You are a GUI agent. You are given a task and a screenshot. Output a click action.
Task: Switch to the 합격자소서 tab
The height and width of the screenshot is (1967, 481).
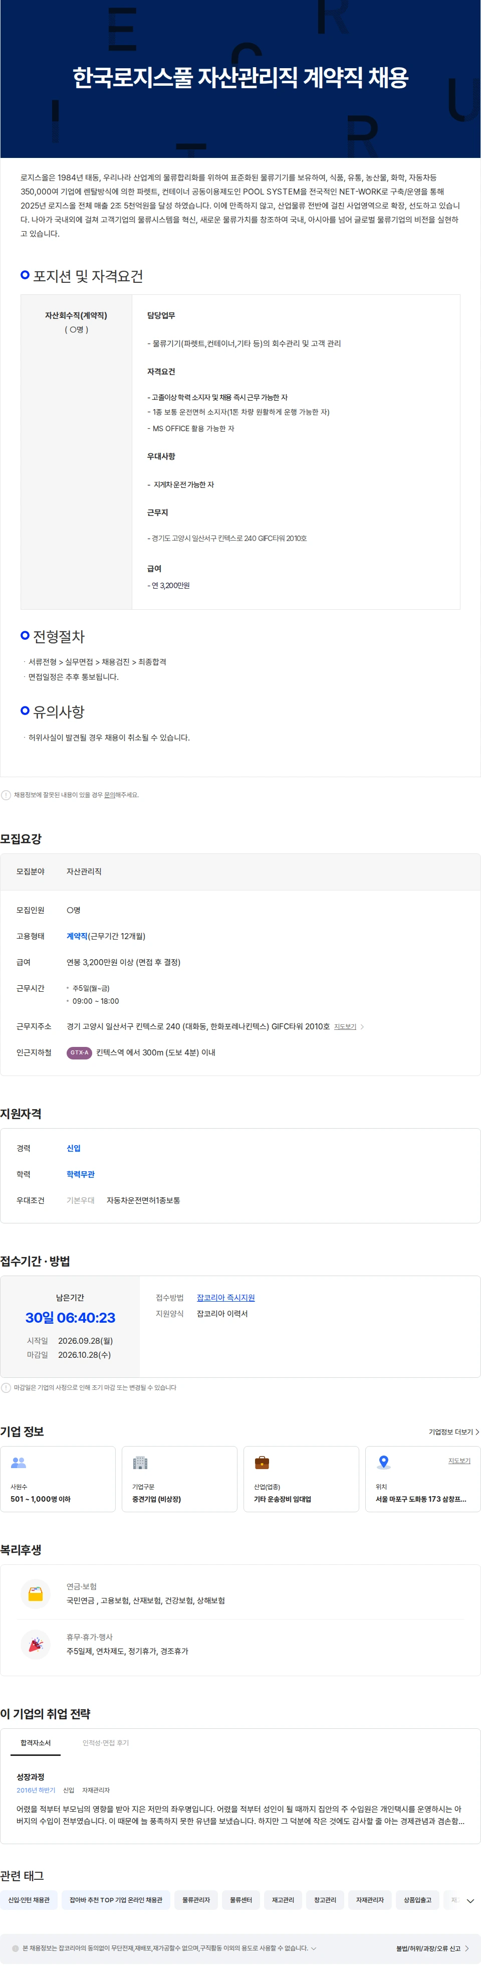coord(36,1743)
